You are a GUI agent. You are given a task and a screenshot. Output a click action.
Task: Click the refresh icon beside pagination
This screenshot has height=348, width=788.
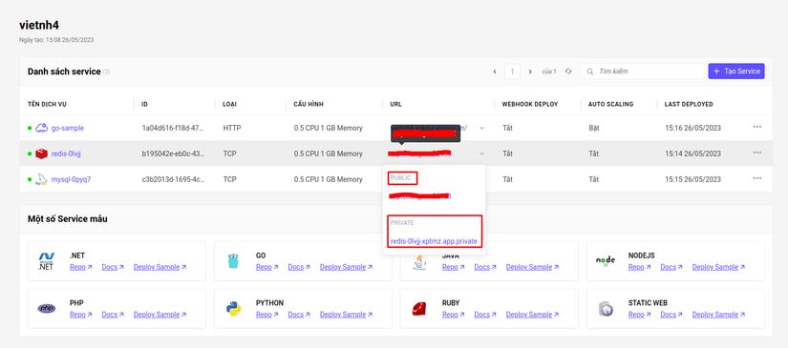[568, 72]
